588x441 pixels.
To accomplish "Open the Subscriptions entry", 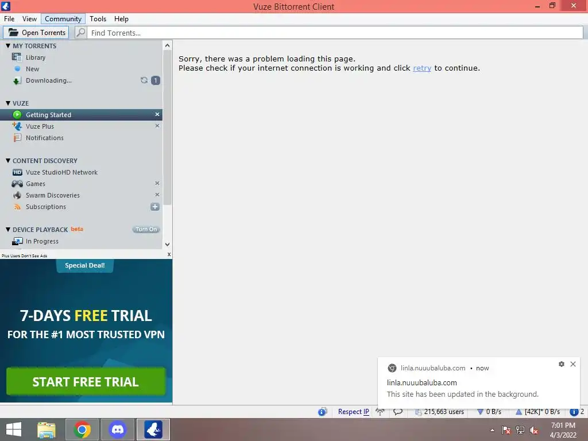I will [46, 207].
